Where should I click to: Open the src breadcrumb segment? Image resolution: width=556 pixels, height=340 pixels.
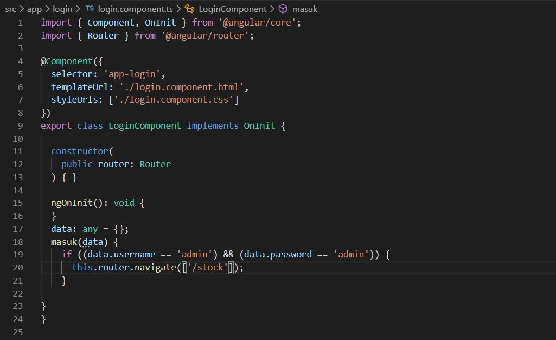coord(11,9)
